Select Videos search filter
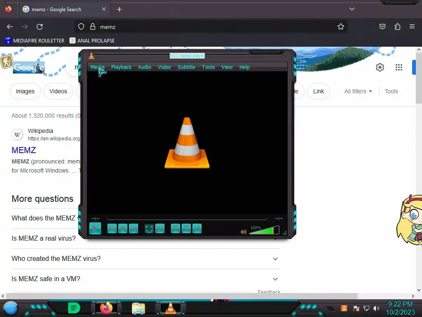Image resolution: width=422 pixels, height=317 pixels. 58,91
